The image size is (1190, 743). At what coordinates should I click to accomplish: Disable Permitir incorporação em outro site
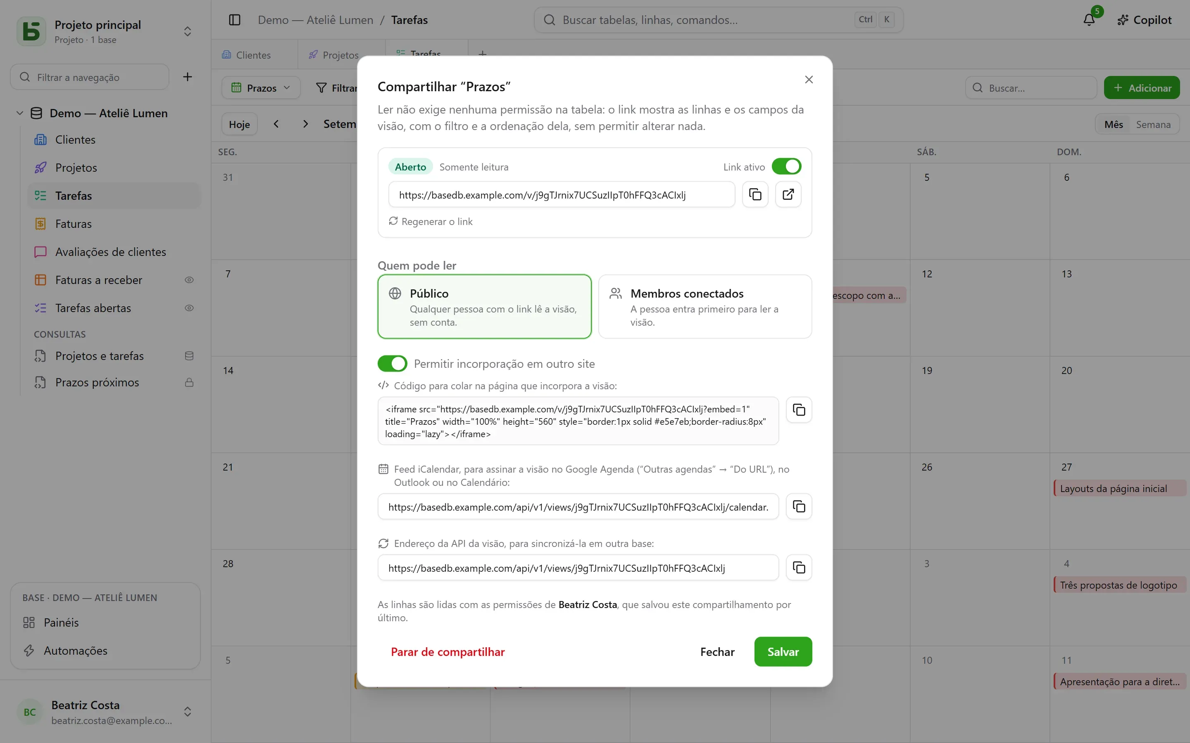[x=393, y=364]
